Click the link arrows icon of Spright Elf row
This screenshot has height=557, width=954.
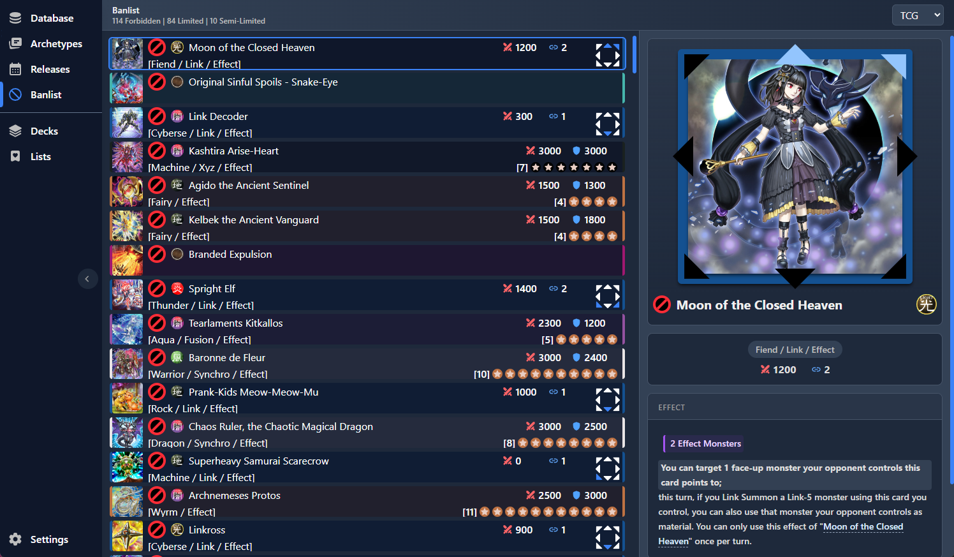coord(608,296)
